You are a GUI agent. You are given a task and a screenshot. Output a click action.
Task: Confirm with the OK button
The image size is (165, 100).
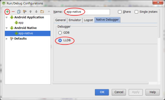click(x=102, y=92)
